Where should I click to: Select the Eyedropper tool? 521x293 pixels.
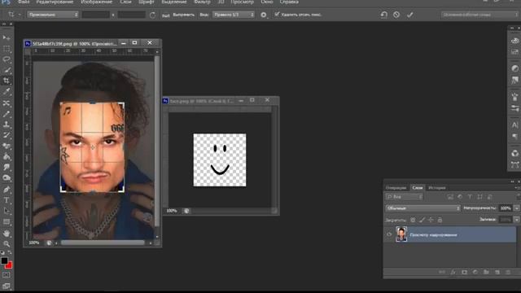[x=7, y=92]
